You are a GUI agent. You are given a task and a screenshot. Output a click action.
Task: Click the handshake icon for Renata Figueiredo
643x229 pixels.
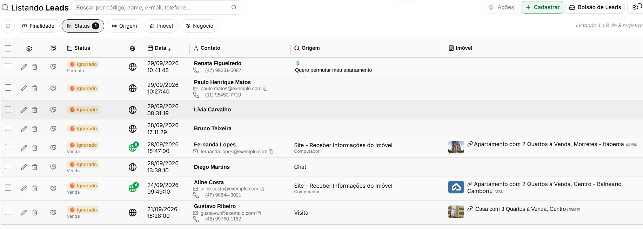point(53,67)
